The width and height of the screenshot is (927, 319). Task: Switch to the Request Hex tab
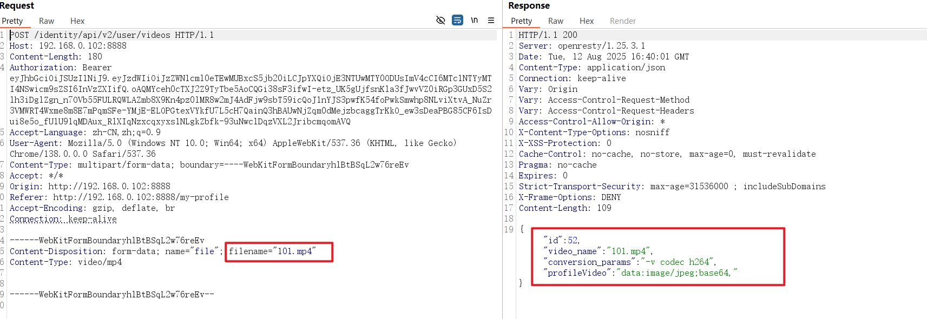pos(77,21)
